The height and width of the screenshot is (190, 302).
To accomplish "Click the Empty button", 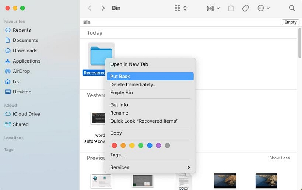I will point(290,22).
